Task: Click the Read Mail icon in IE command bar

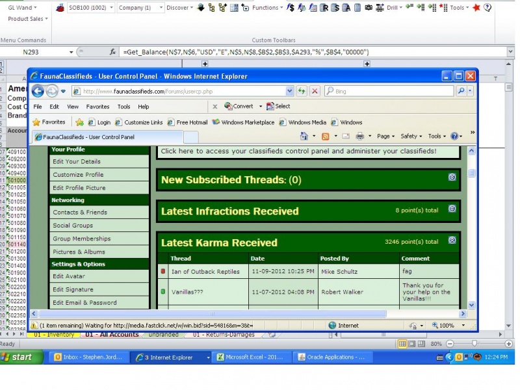Action: [x=346, y=136]
